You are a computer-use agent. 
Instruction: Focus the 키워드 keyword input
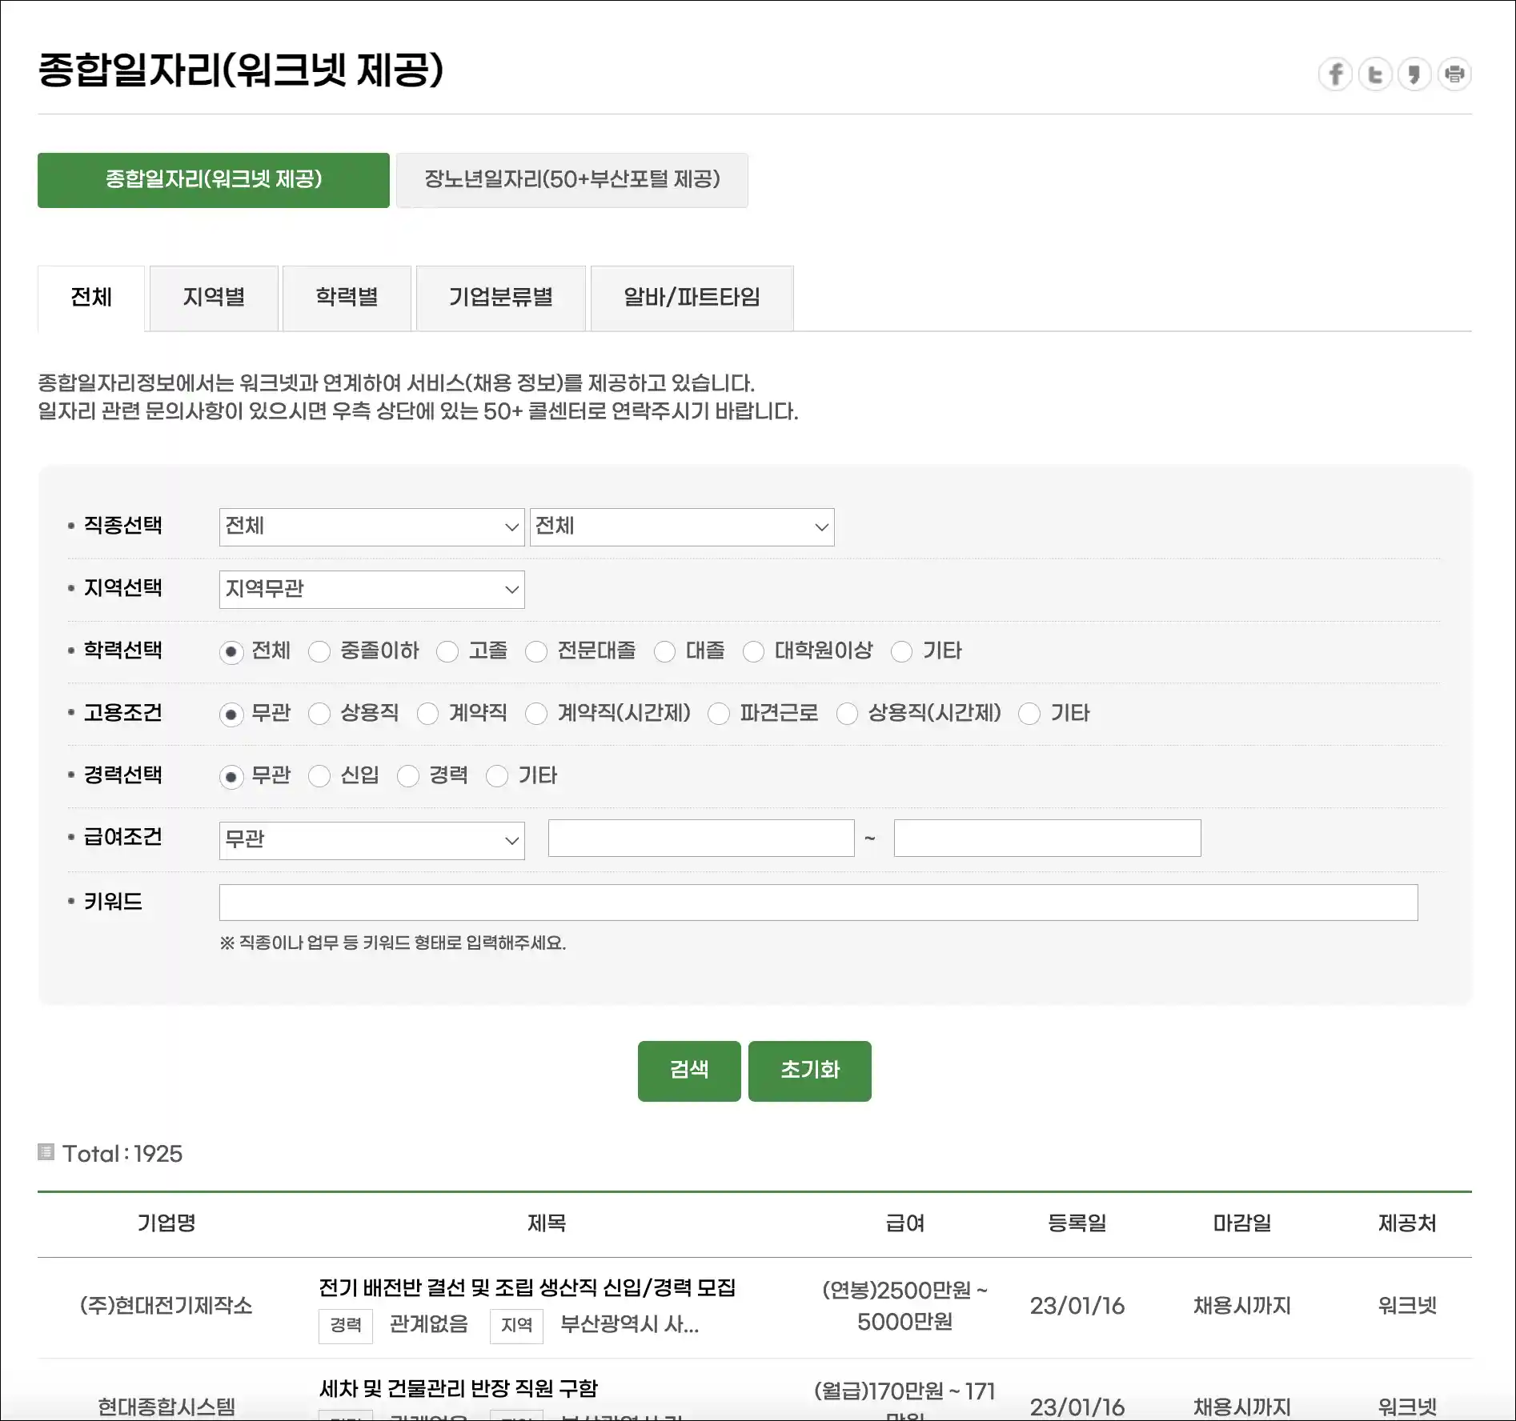click(x=818, y=903)
